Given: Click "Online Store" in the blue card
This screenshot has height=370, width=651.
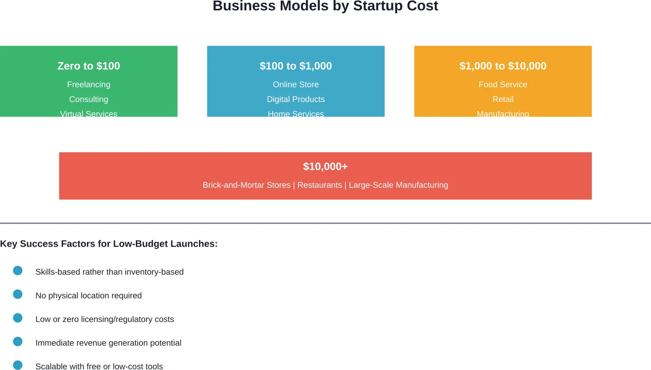Looking at the screenshot, I should (296, 85).
